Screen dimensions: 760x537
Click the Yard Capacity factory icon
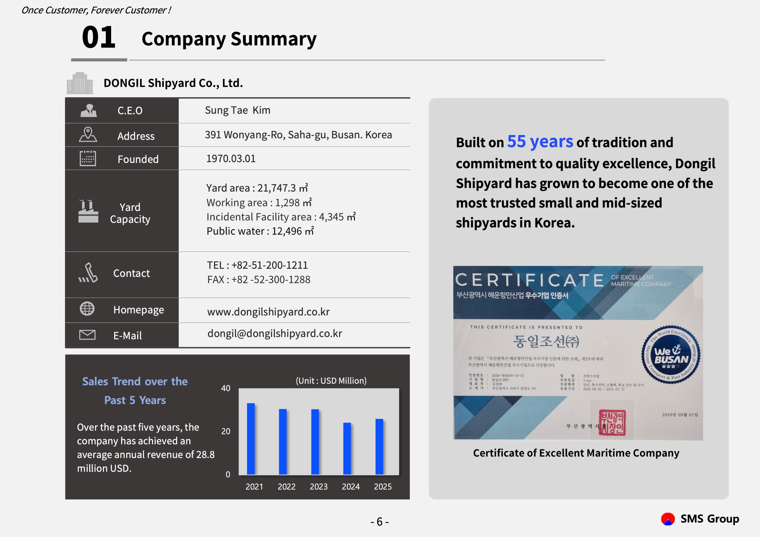coord(88,211)
